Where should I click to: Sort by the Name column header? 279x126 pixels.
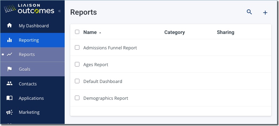[90, 32]
